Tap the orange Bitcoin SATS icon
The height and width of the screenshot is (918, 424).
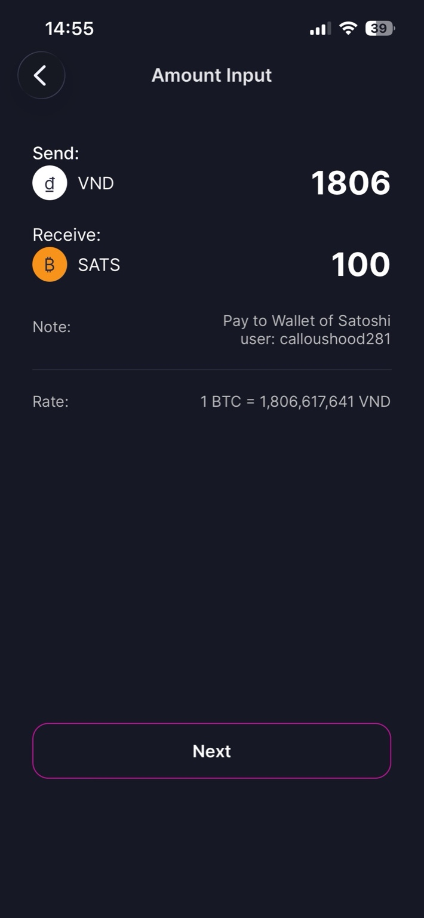point(50,265)
